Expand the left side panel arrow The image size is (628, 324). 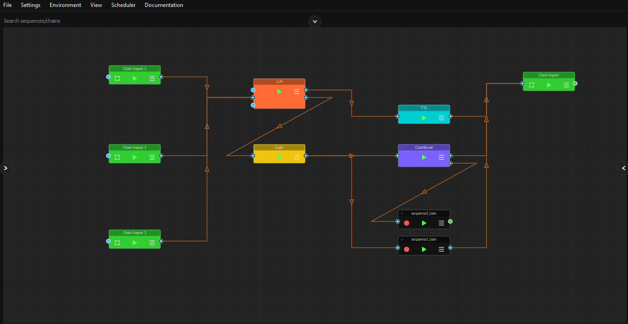(6, 168)
